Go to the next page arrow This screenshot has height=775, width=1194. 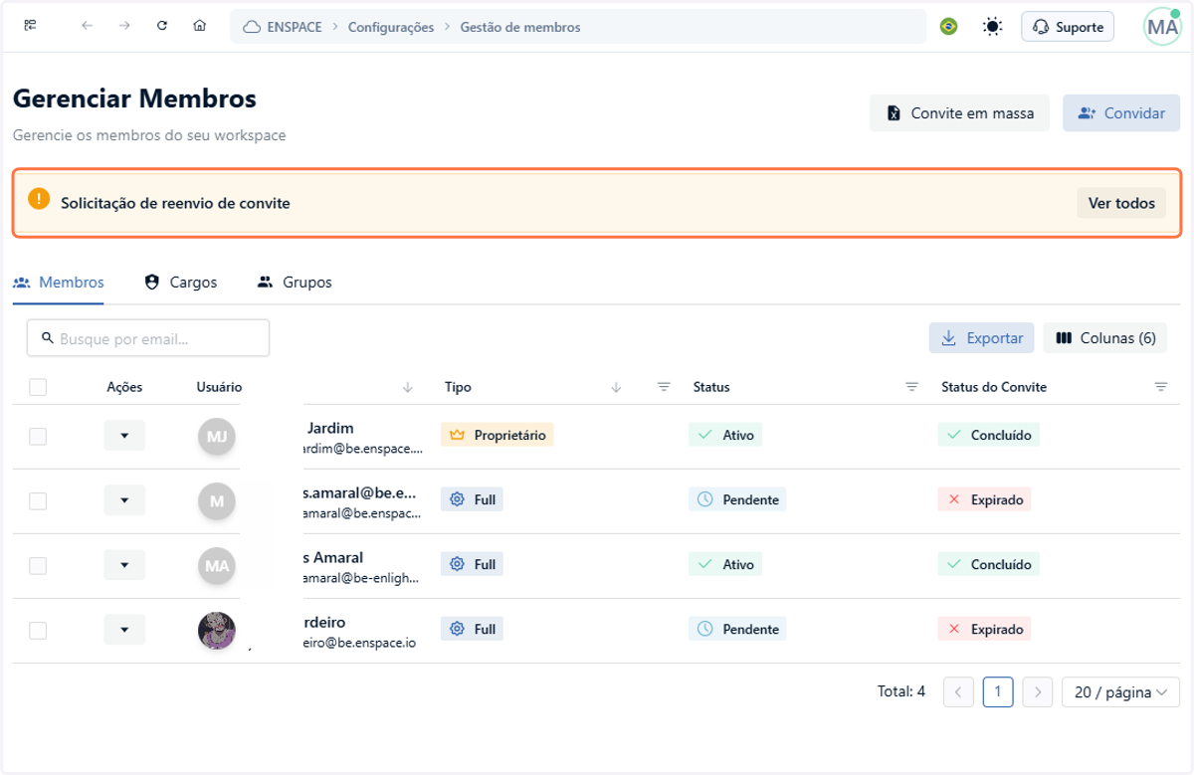click(1038, 692)
